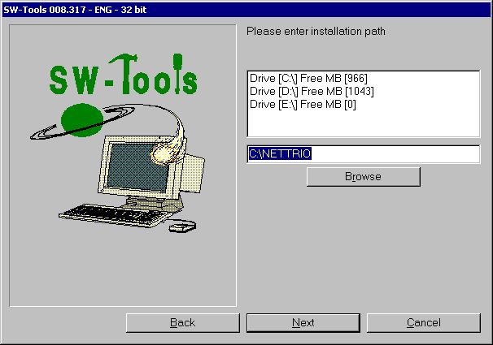This screenshot has width=493, height=345.
Task: Click the Browse button
Action: (363, 176)
